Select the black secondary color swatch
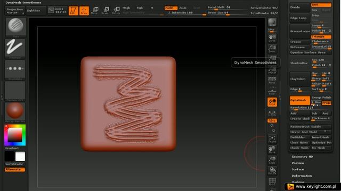 (10, 156)
